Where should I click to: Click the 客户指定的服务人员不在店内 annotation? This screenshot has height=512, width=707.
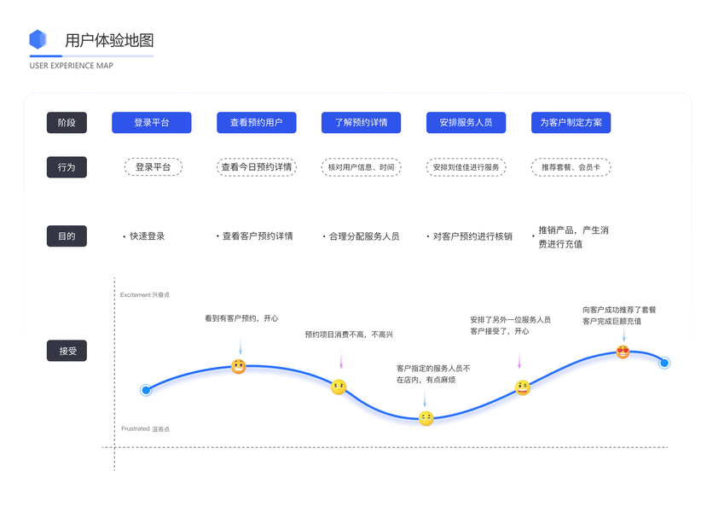(x=433, y=374)
